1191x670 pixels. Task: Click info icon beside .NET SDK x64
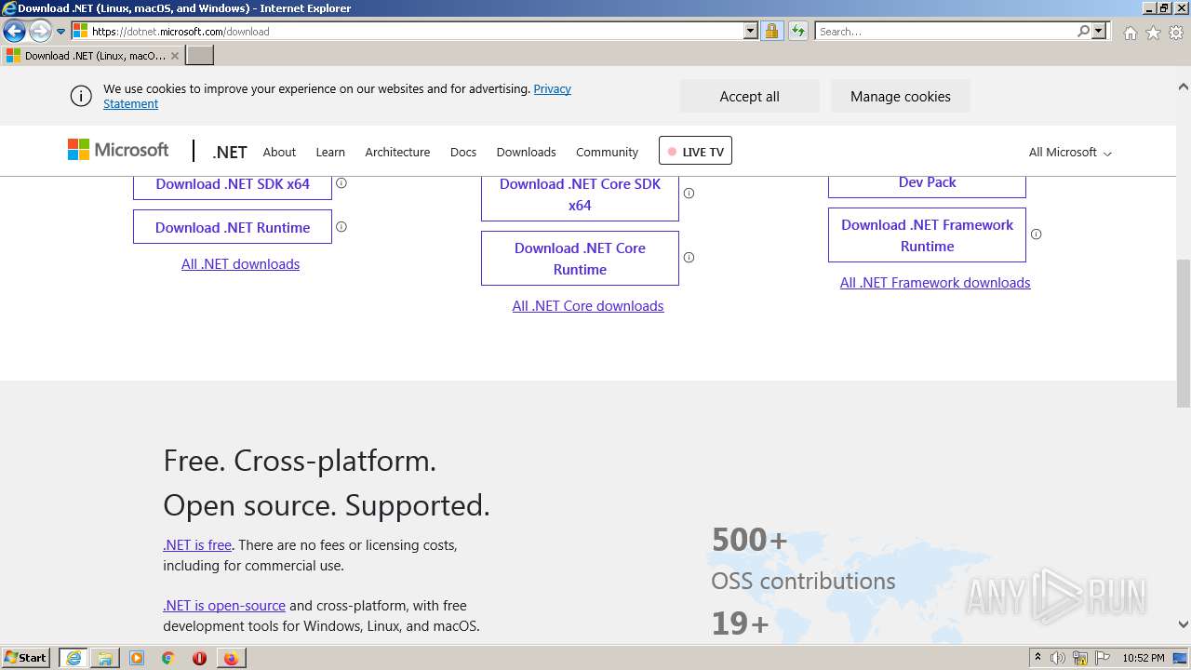coord(341,183)
